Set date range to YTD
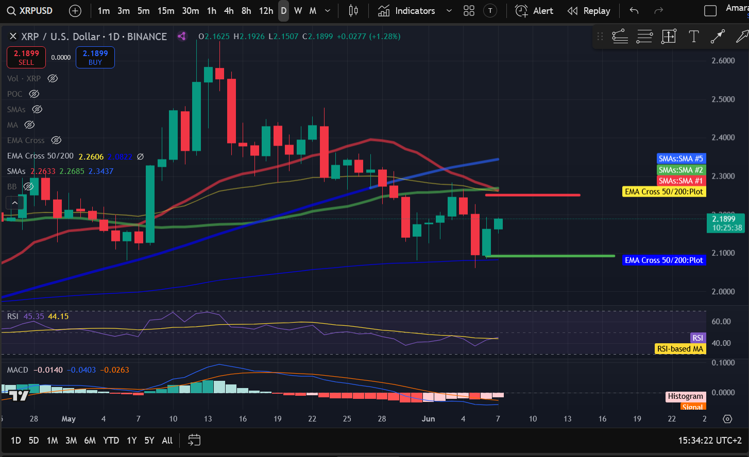749x457 pixels. pyautogui.click(x=111, y=441)
